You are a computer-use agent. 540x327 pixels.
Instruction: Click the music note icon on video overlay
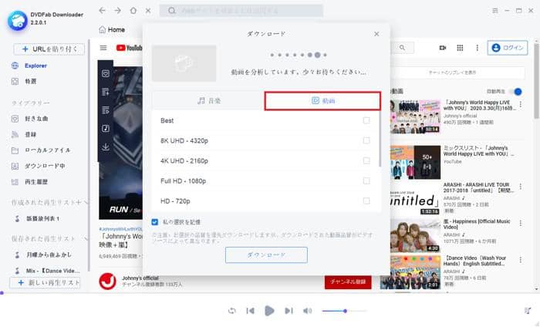[106, 128]
